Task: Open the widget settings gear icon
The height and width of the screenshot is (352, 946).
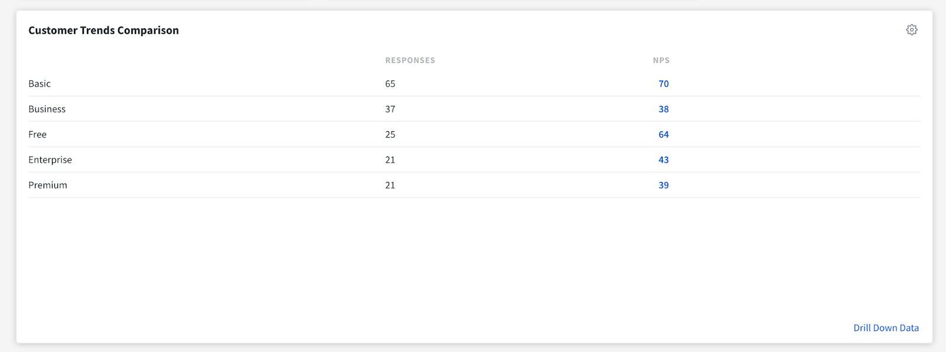Action: coord(912,30)
